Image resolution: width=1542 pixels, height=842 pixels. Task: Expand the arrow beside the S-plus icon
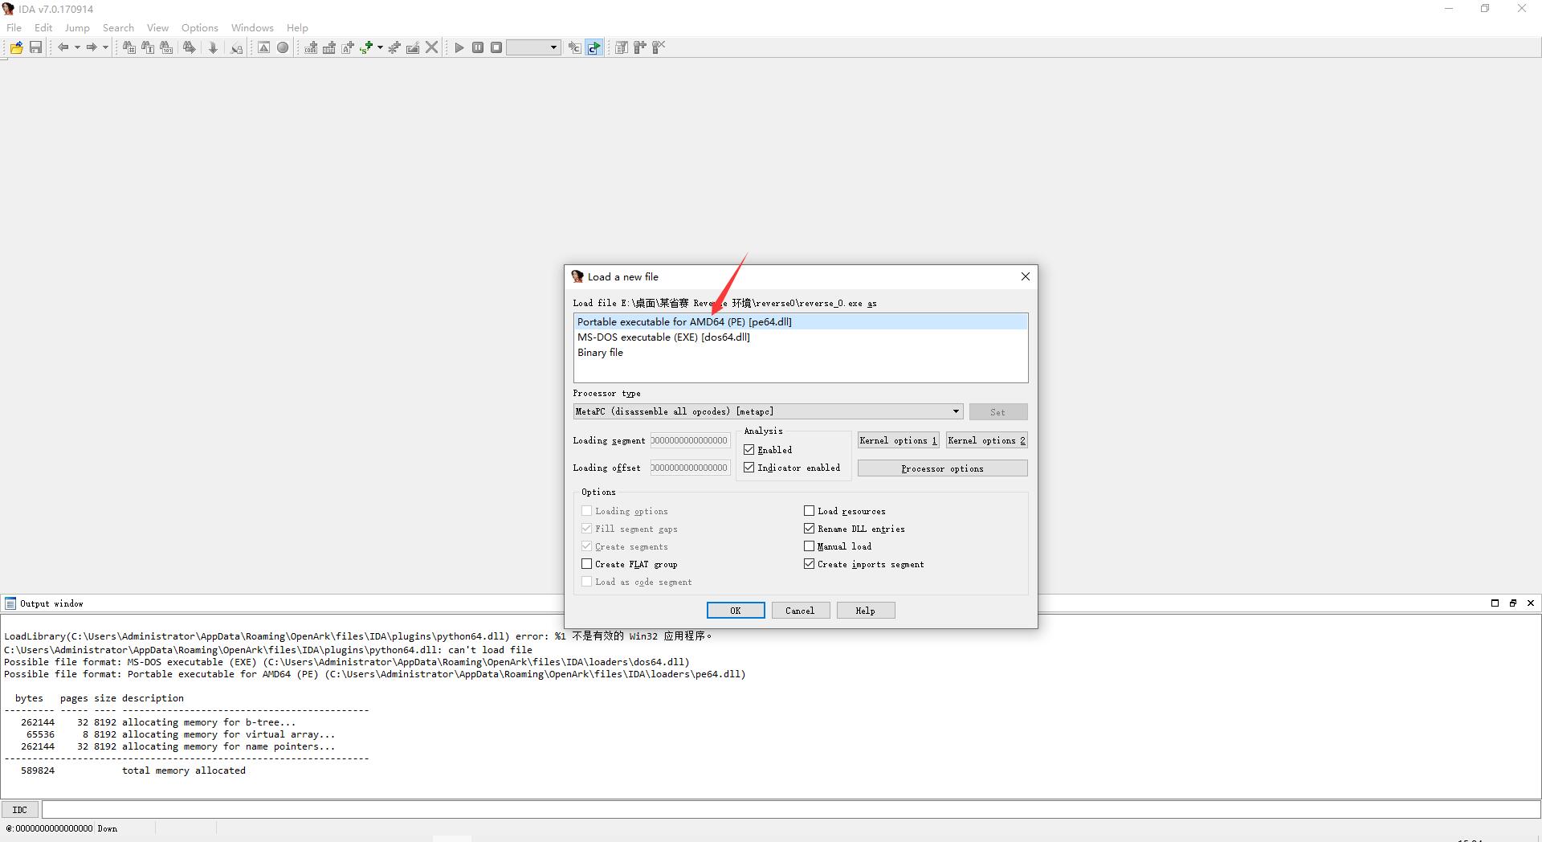[380, 47]
